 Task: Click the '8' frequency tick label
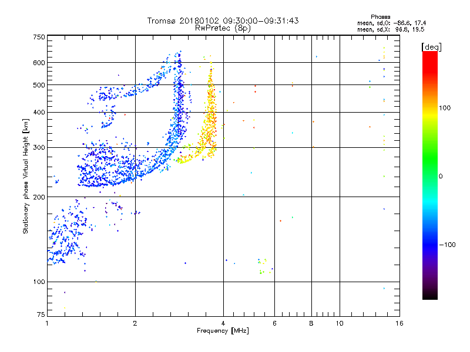[311, 323]
